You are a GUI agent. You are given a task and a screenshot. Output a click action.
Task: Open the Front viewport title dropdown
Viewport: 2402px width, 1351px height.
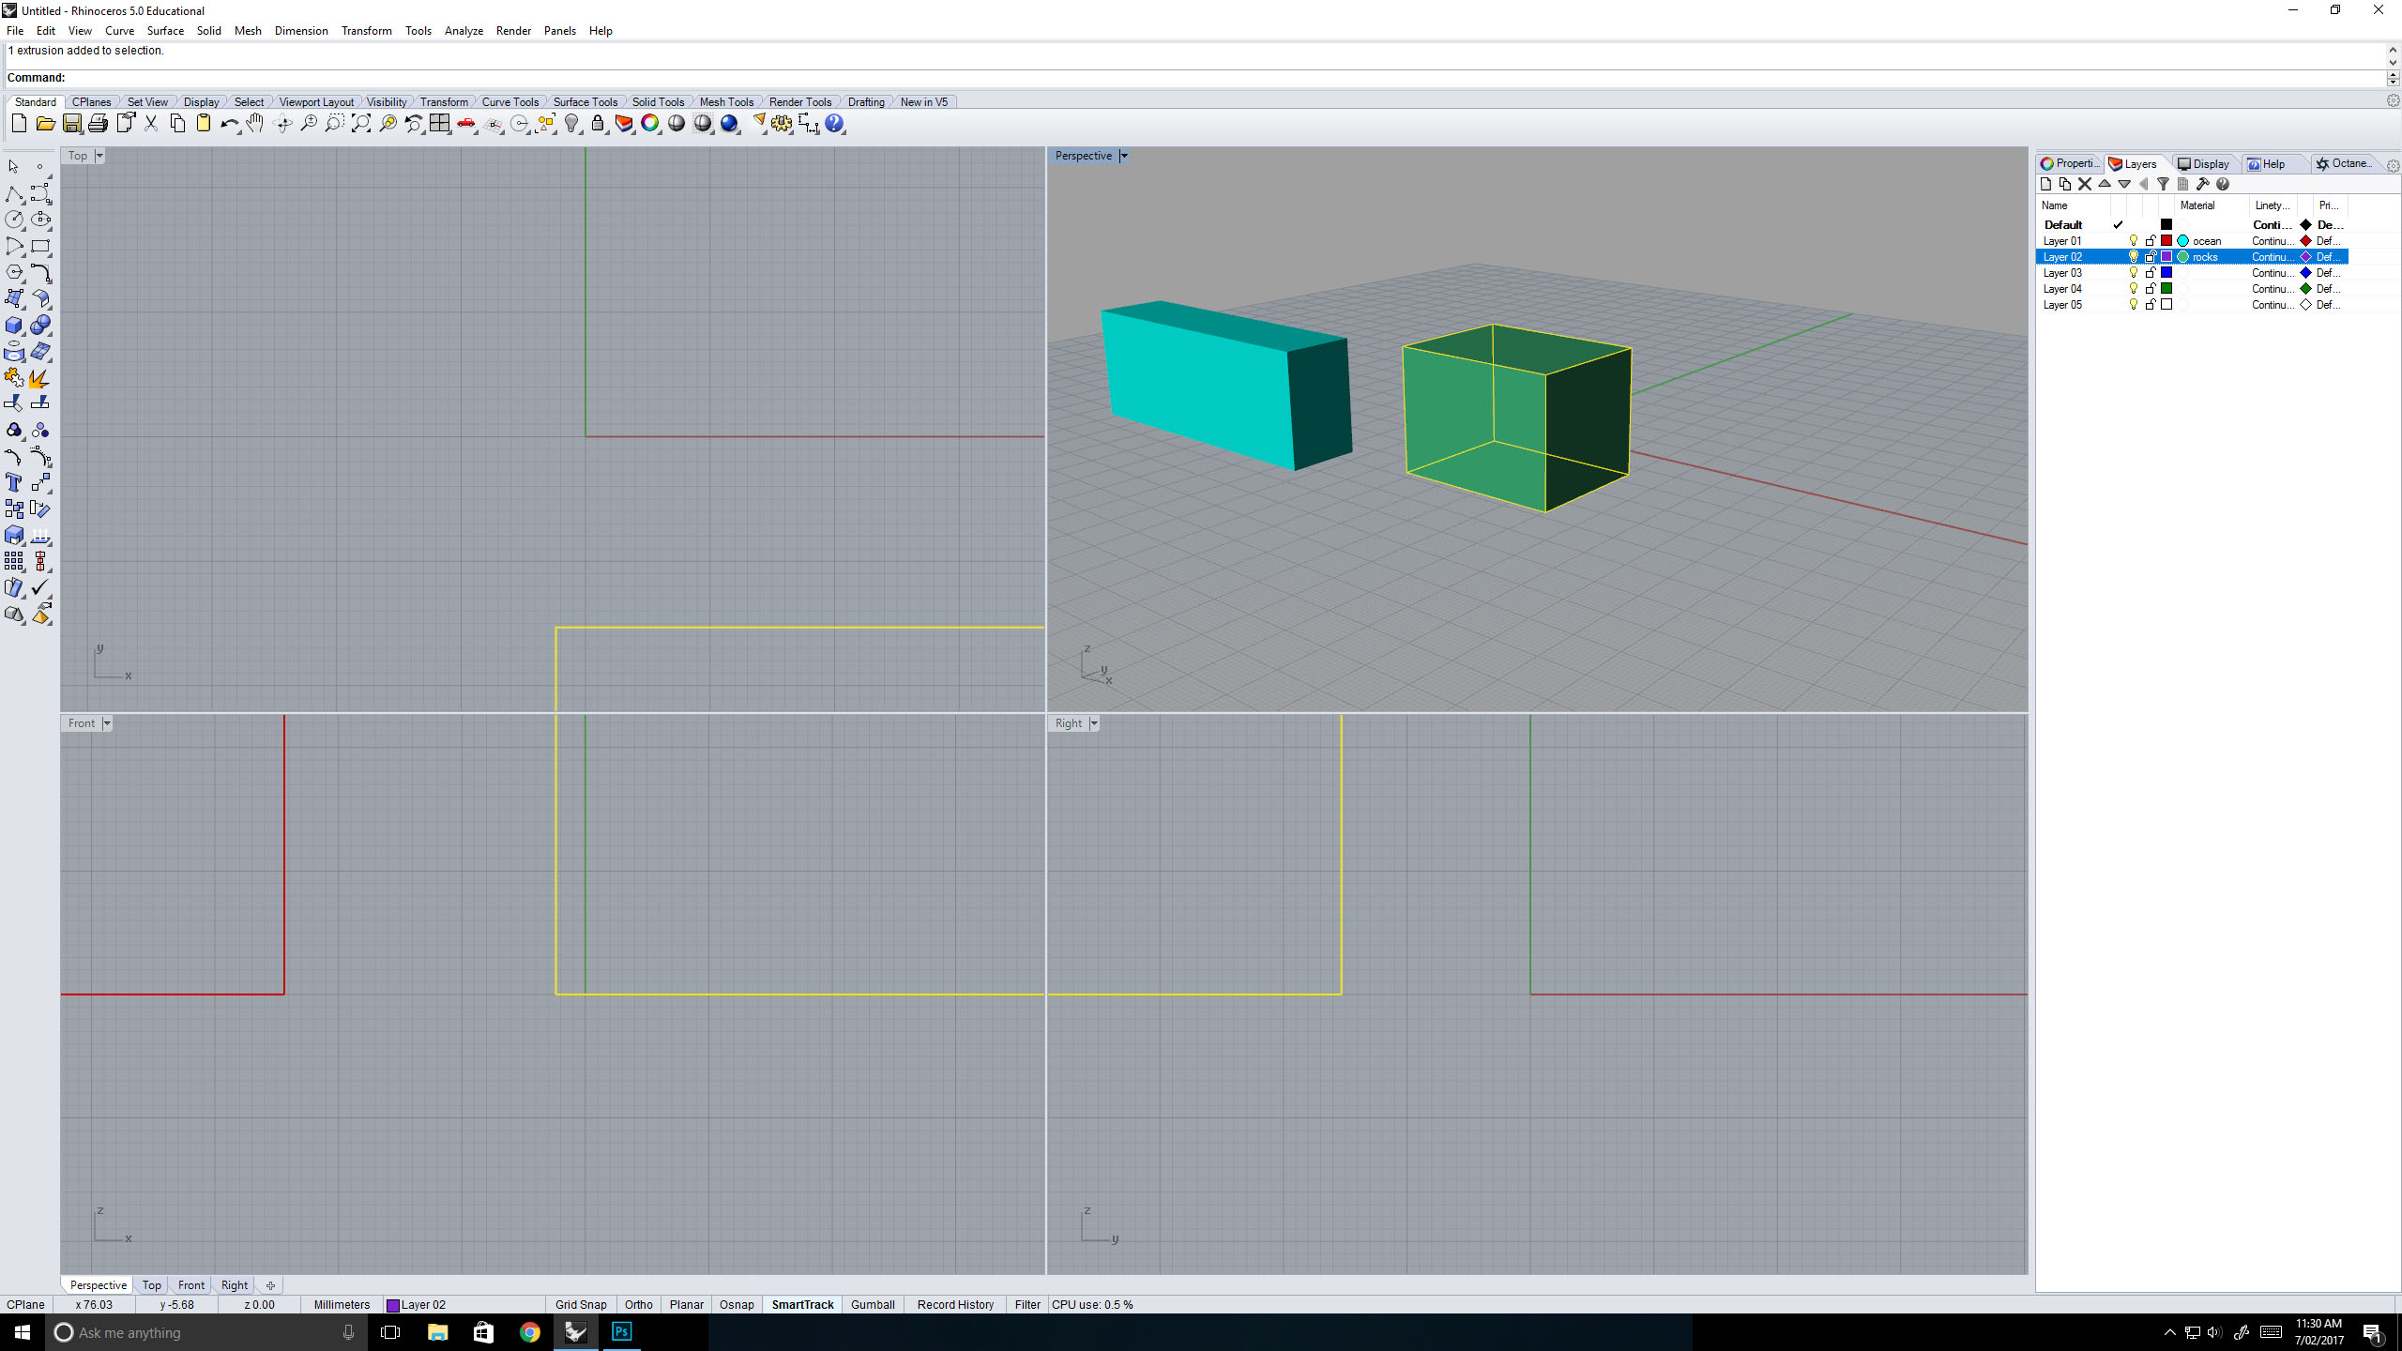click(107, 723)
